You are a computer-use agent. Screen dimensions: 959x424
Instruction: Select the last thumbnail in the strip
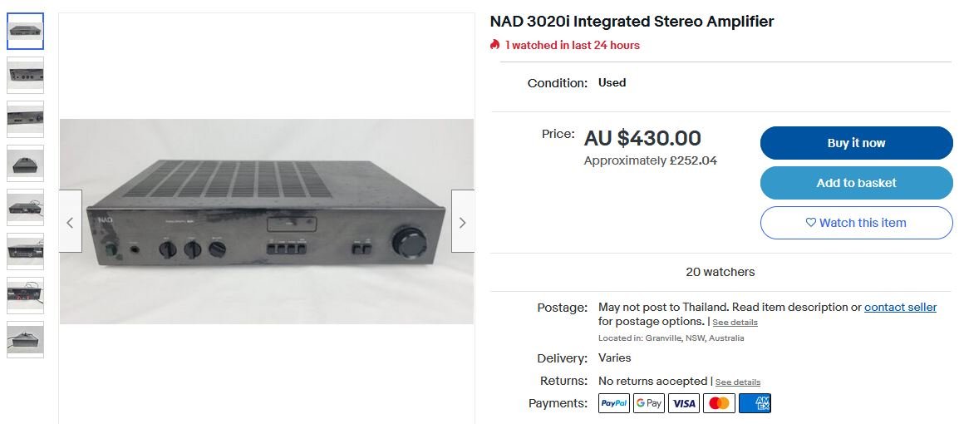pyautogui.click(x=25, y=340)
